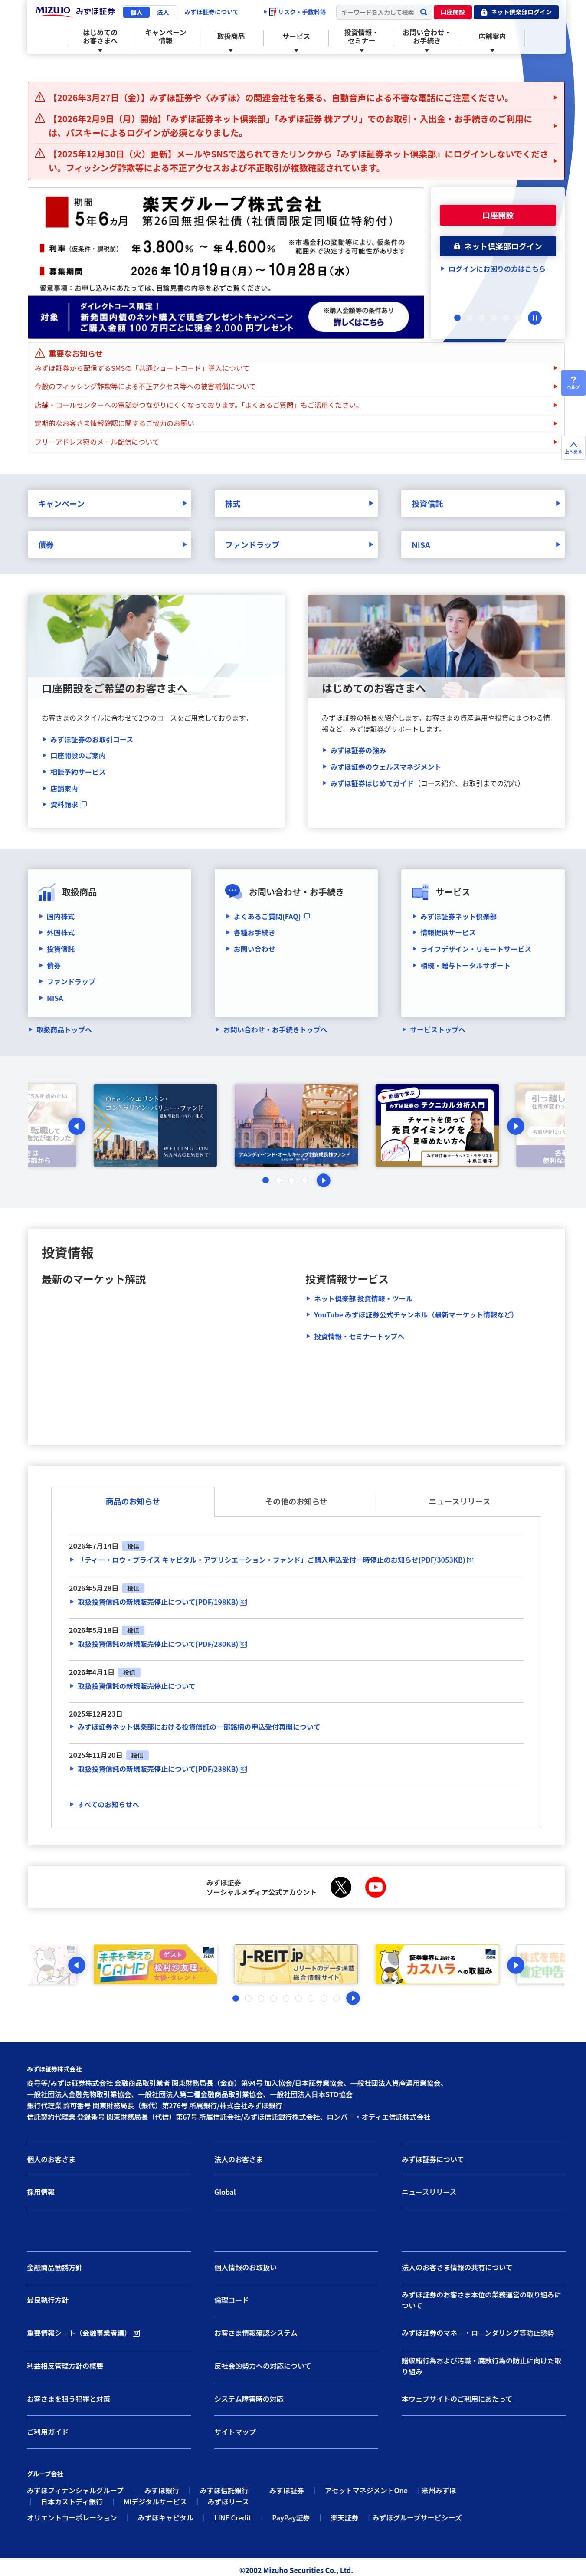The width and height of the screenshot is (586, 2576).
Task: Expand はじめてのお客さまへ navigation menu
Action: [100, 39]
